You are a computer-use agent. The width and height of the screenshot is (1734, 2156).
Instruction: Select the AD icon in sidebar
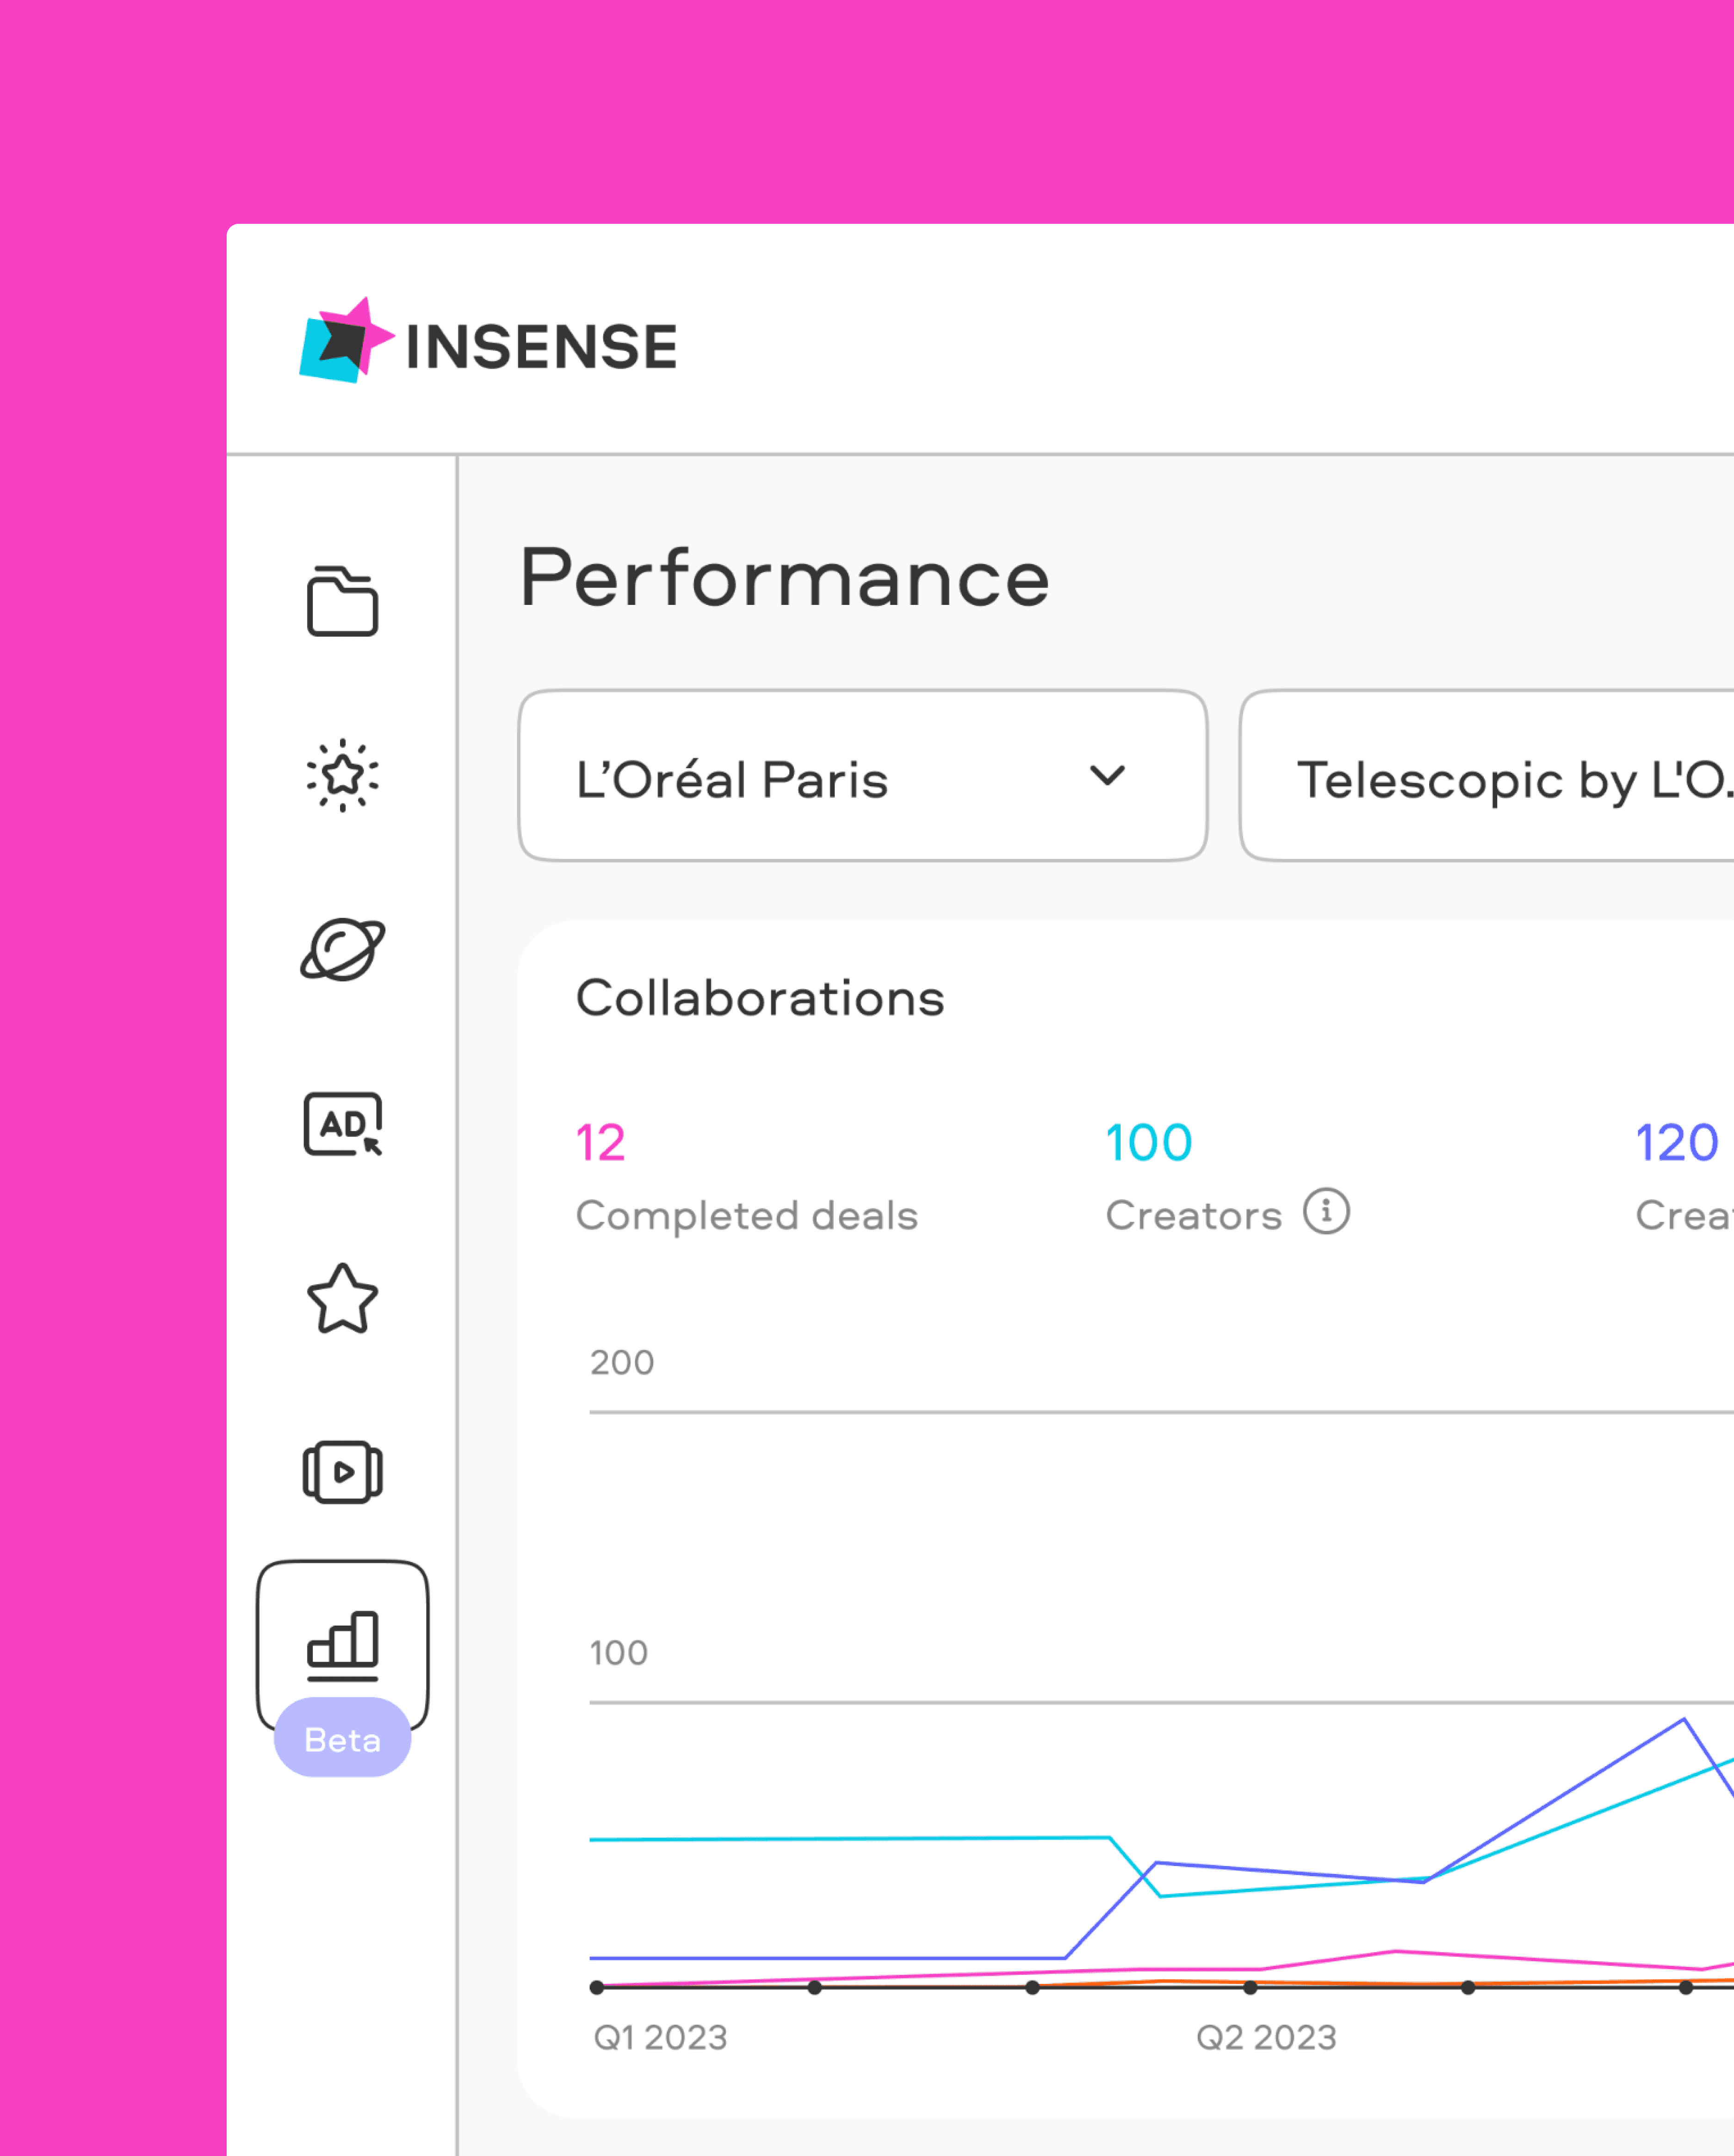click(342, 1124)
